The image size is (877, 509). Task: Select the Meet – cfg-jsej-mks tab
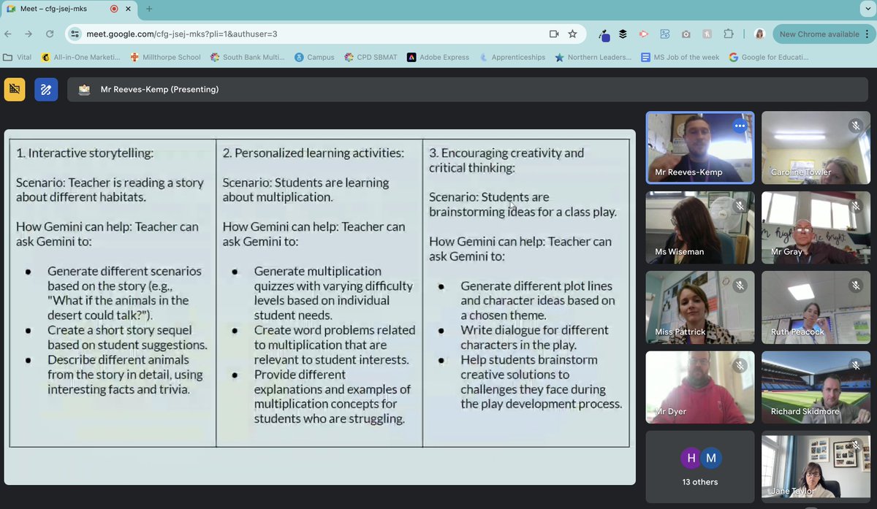click(69, 9)
